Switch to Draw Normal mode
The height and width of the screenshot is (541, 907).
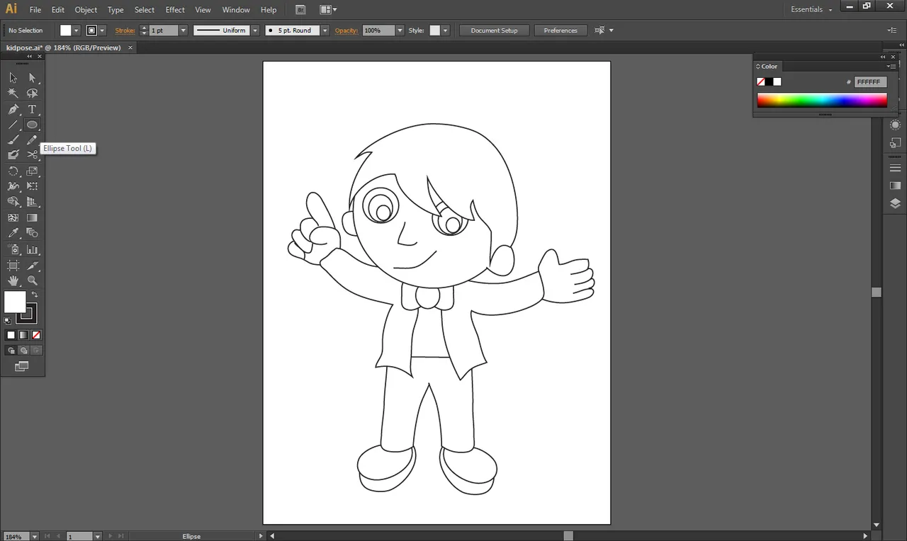[x=11, y=351]
